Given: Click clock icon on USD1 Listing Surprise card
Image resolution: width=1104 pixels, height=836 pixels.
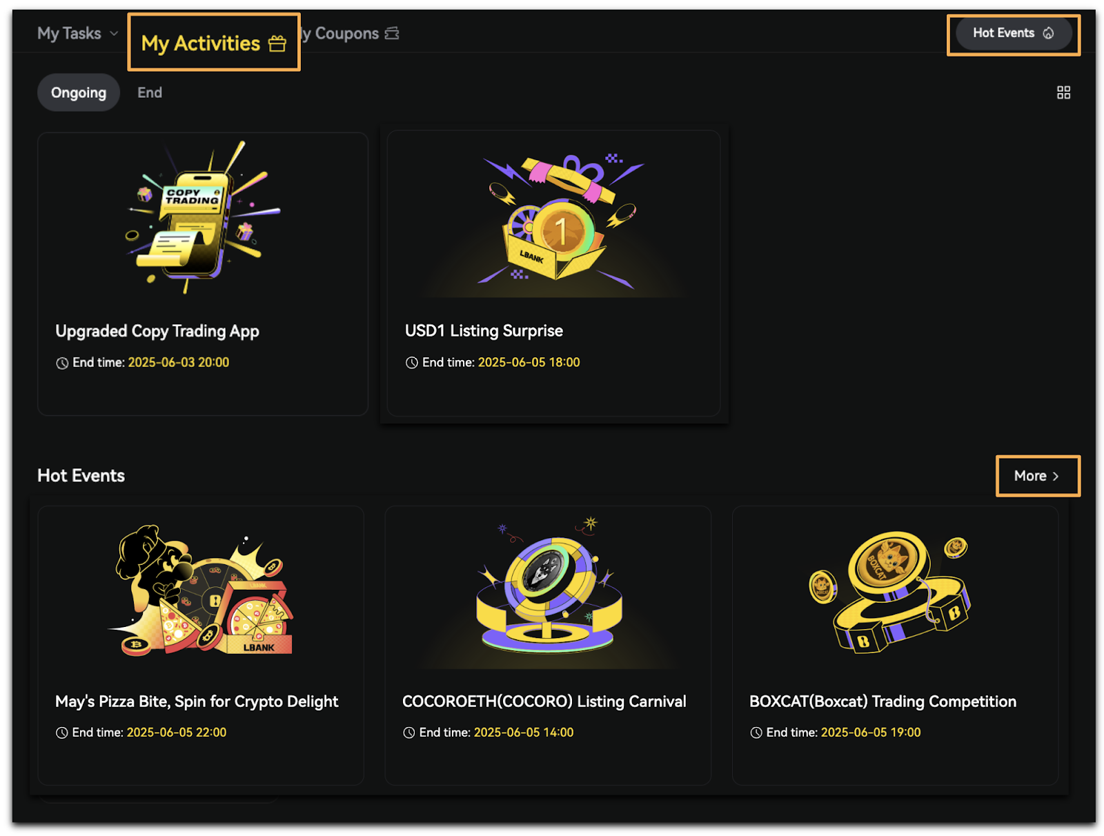Looking at the screenshot, I should (412, 363).
